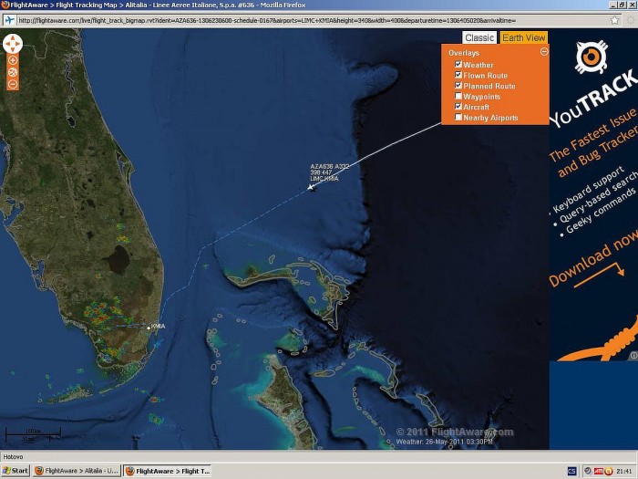638x479 pixels.
Task: Click the Overlays panel heading
Action: click(464, 53)
